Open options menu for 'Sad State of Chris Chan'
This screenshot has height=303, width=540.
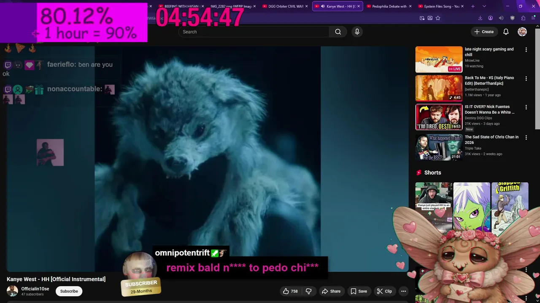[526, 138]
